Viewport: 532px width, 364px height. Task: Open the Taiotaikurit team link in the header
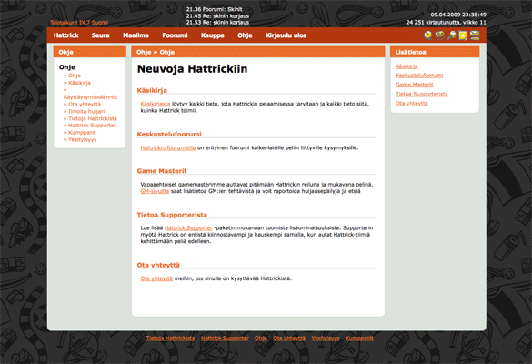[x=64, y=23]
